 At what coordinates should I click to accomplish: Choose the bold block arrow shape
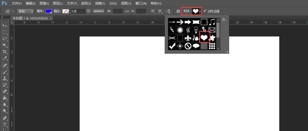(x=188, y=22)
